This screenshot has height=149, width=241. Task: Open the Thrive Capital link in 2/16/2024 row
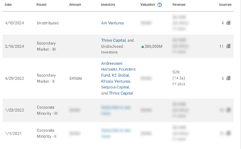[x=113, y=40]
